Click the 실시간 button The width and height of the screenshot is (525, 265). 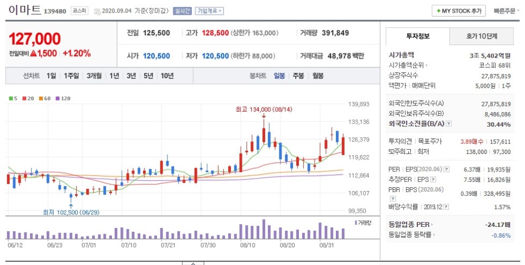click(x=182, y=11)
